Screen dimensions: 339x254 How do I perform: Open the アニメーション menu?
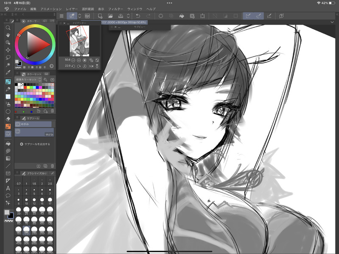pyautogui.click(x=51, y=9)
